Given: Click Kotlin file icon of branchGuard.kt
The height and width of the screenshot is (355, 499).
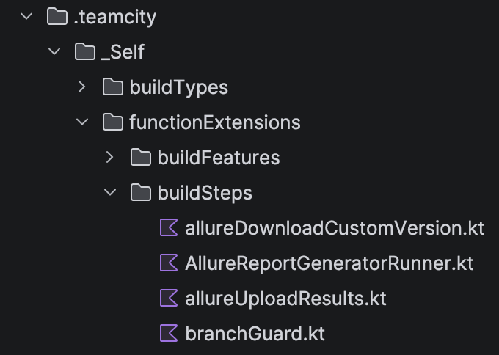Looking at the screenshot, I should pos(169,333).
